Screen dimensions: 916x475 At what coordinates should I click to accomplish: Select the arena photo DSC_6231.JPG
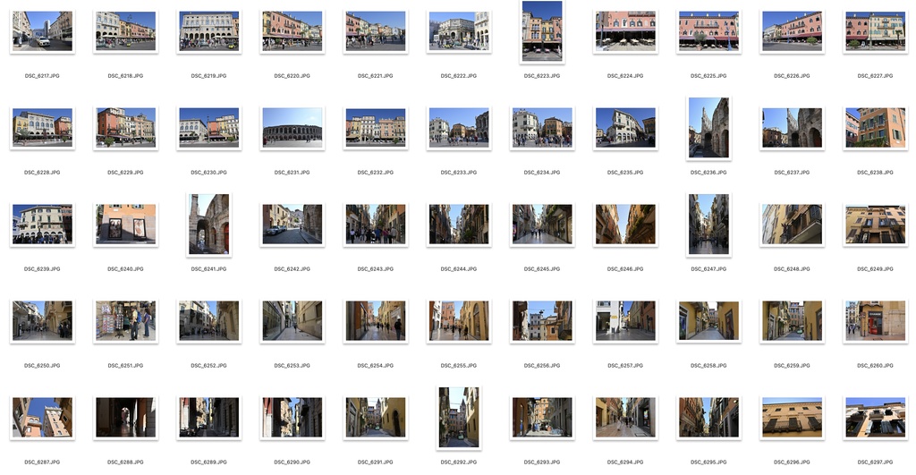[293, 128]
